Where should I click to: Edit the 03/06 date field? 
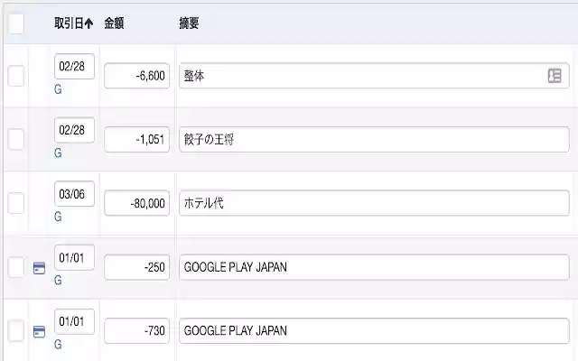74,195
